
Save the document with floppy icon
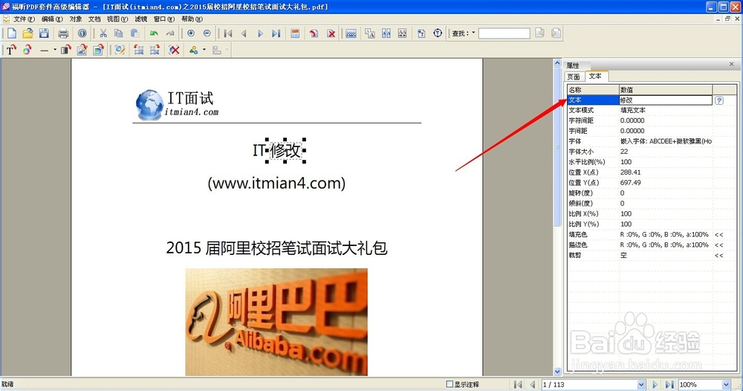44,33
